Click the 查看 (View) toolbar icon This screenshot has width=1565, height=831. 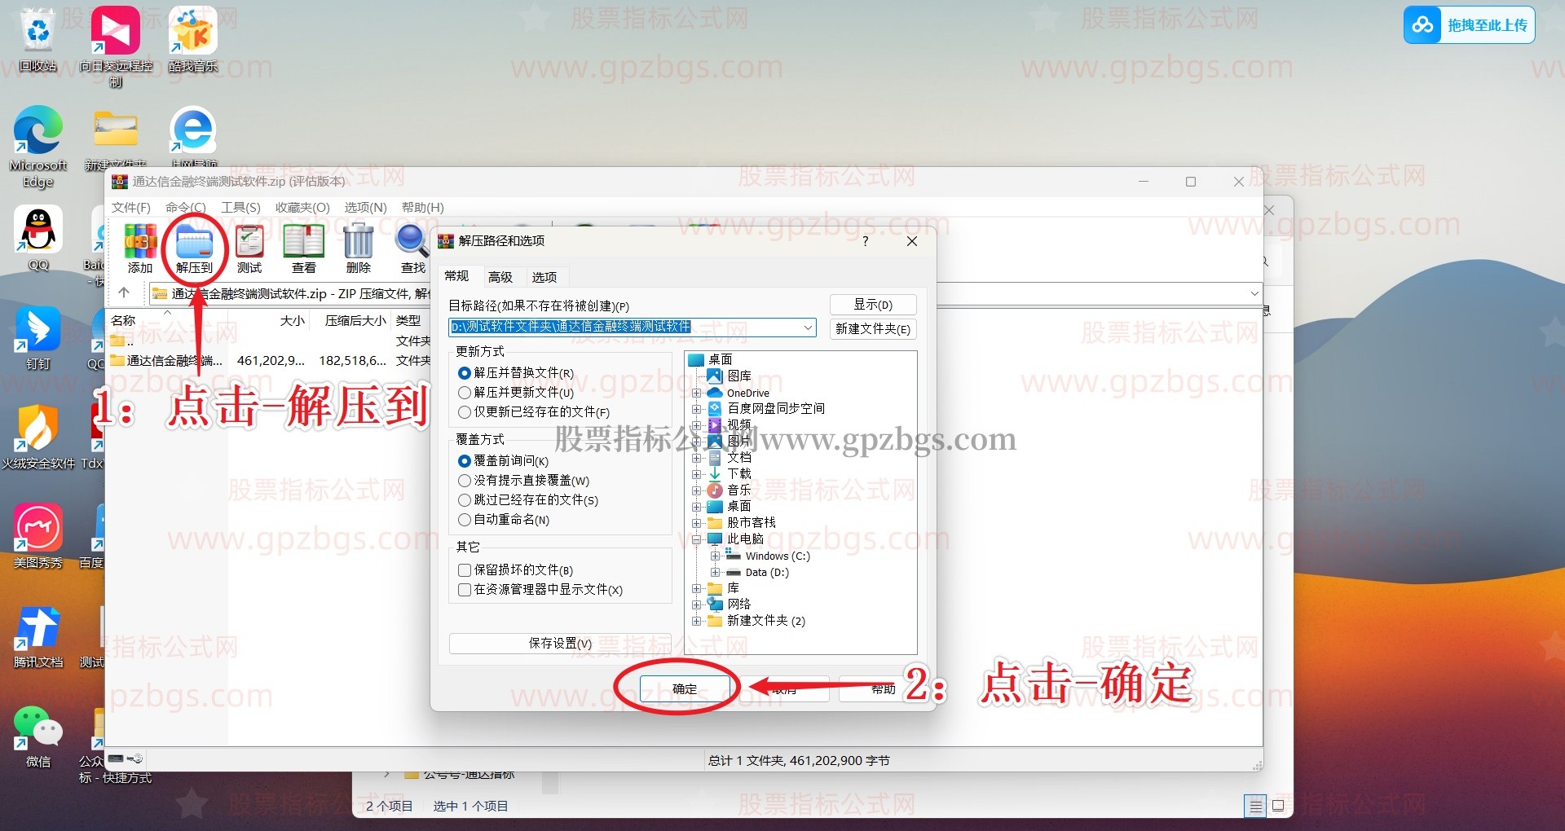pyautogui.click(x=304, y=249)
